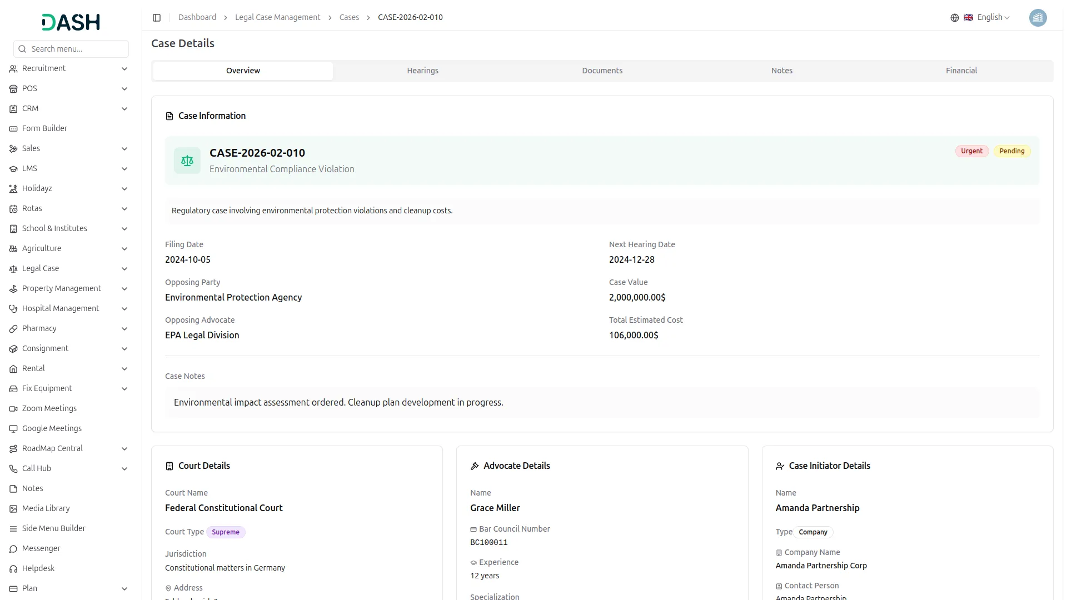
Task: Open the Financial tab
Action: 961,71
